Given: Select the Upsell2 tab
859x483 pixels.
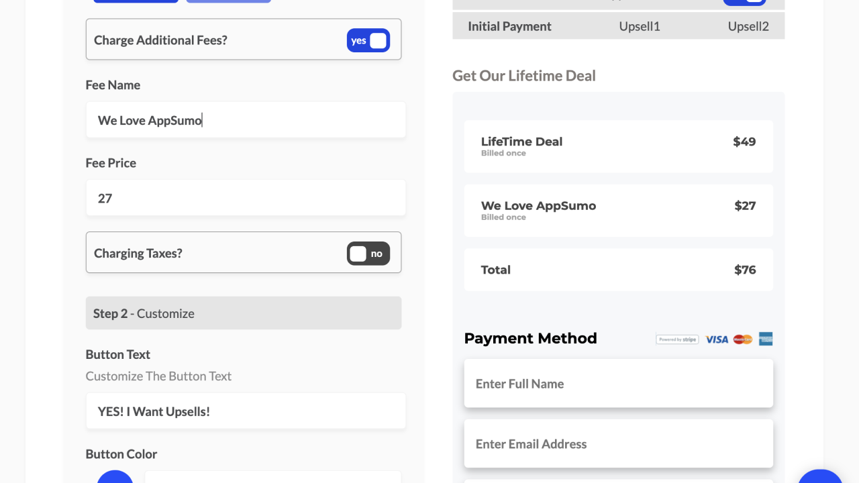Looking at the screenshot, I should [748, 26].
